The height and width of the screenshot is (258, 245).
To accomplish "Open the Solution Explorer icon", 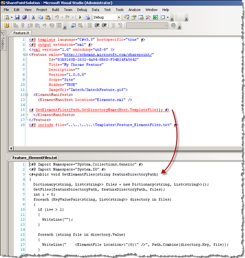I will point(134,17).
